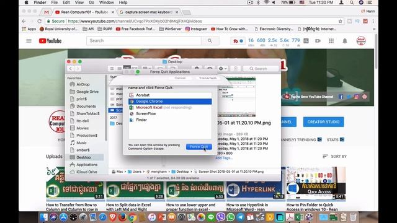Open the File menu
Image resolution: width=397 pixels, height=223 pixels.
pyautogui.click(x=54, y=2)
